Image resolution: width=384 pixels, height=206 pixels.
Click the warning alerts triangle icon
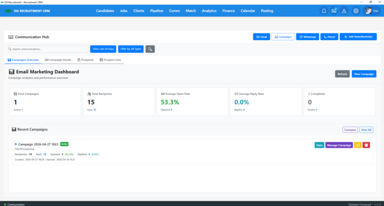click(344, 11)
